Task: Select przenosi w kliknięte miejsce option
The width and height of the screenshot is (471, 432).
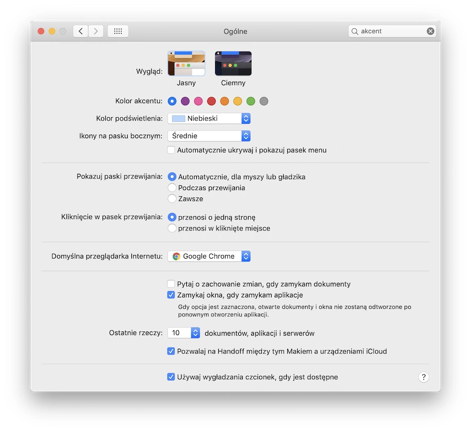Action: pos(172,228)
